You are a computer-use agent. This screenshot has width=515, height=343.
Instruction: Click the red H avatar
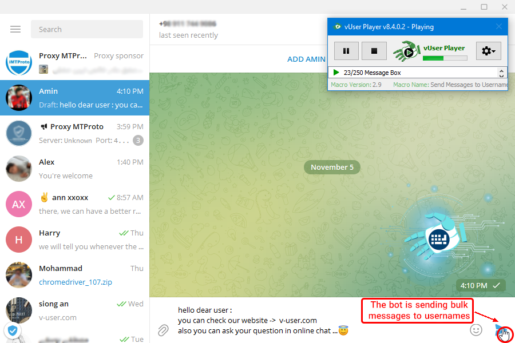pos(19,240)
